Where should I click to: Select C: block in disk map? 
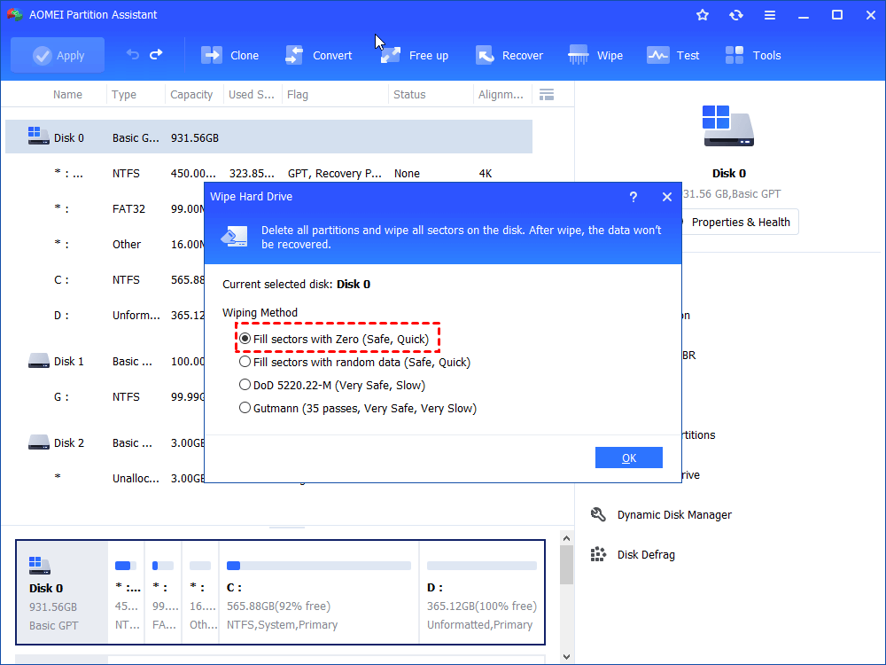[x=319, y=592]
